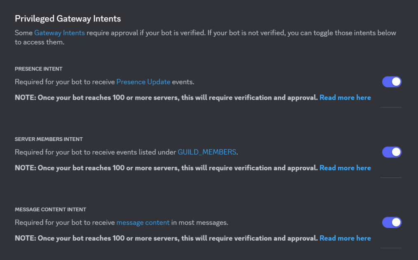Follow the Presence Update link
Viewport: 418px width, 260px height.
click(x=143, y=82)
